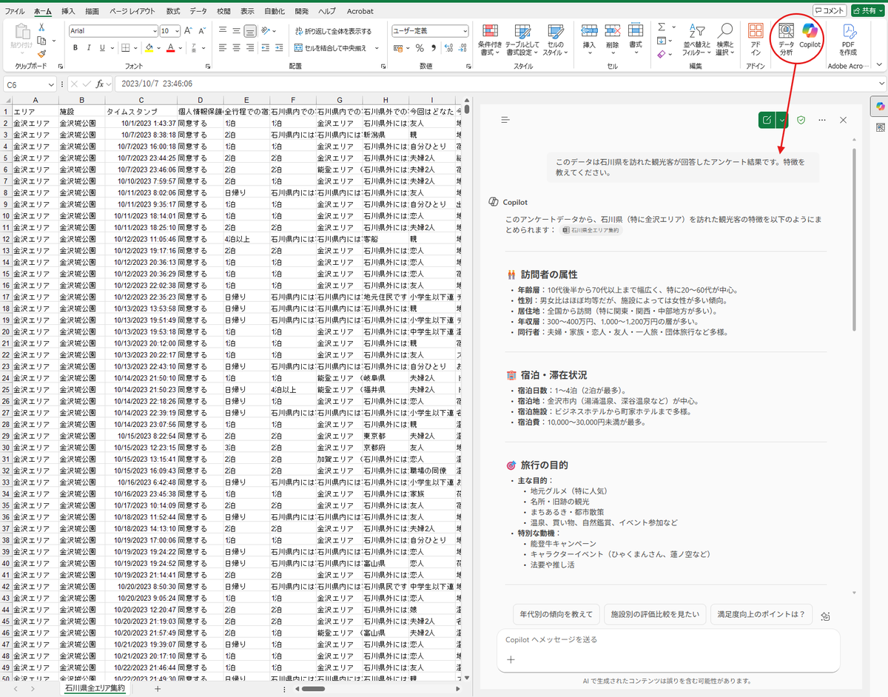Start a new chat in the Copilot pane
Screen dimensions: 888x697
pyautogui.click(x=767, y=119)
